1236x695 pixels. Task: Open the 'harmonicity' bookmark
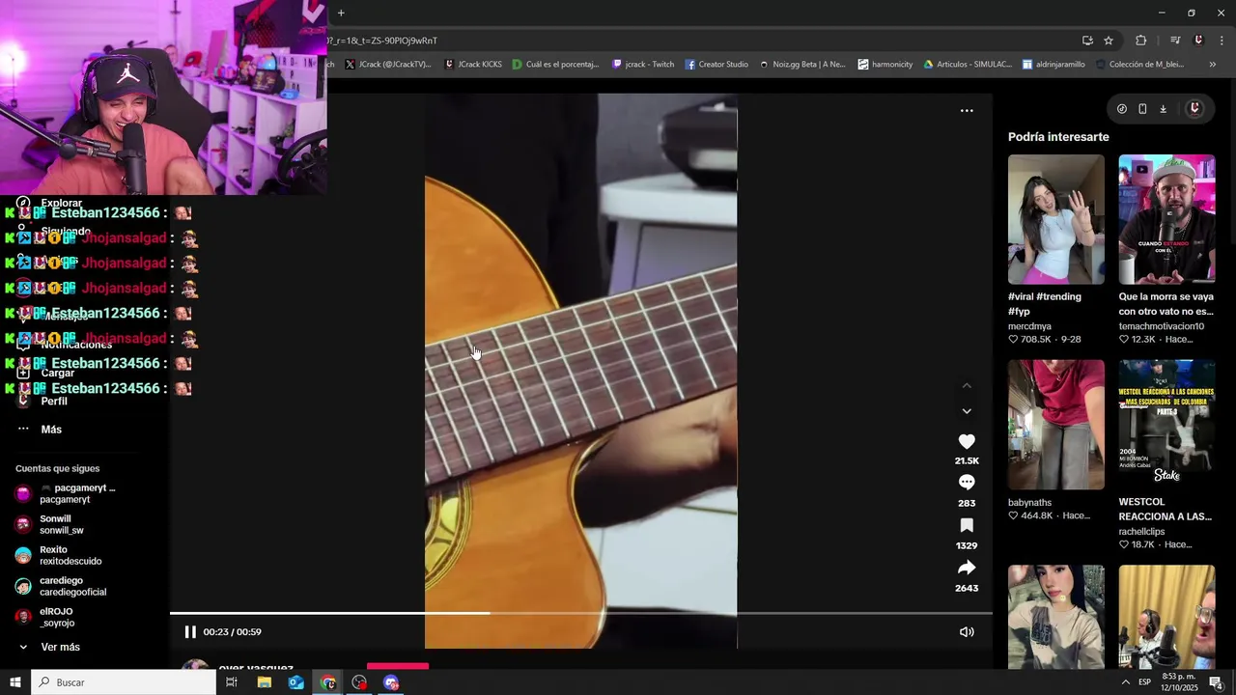pyautogui.click(x=885, y=65)
